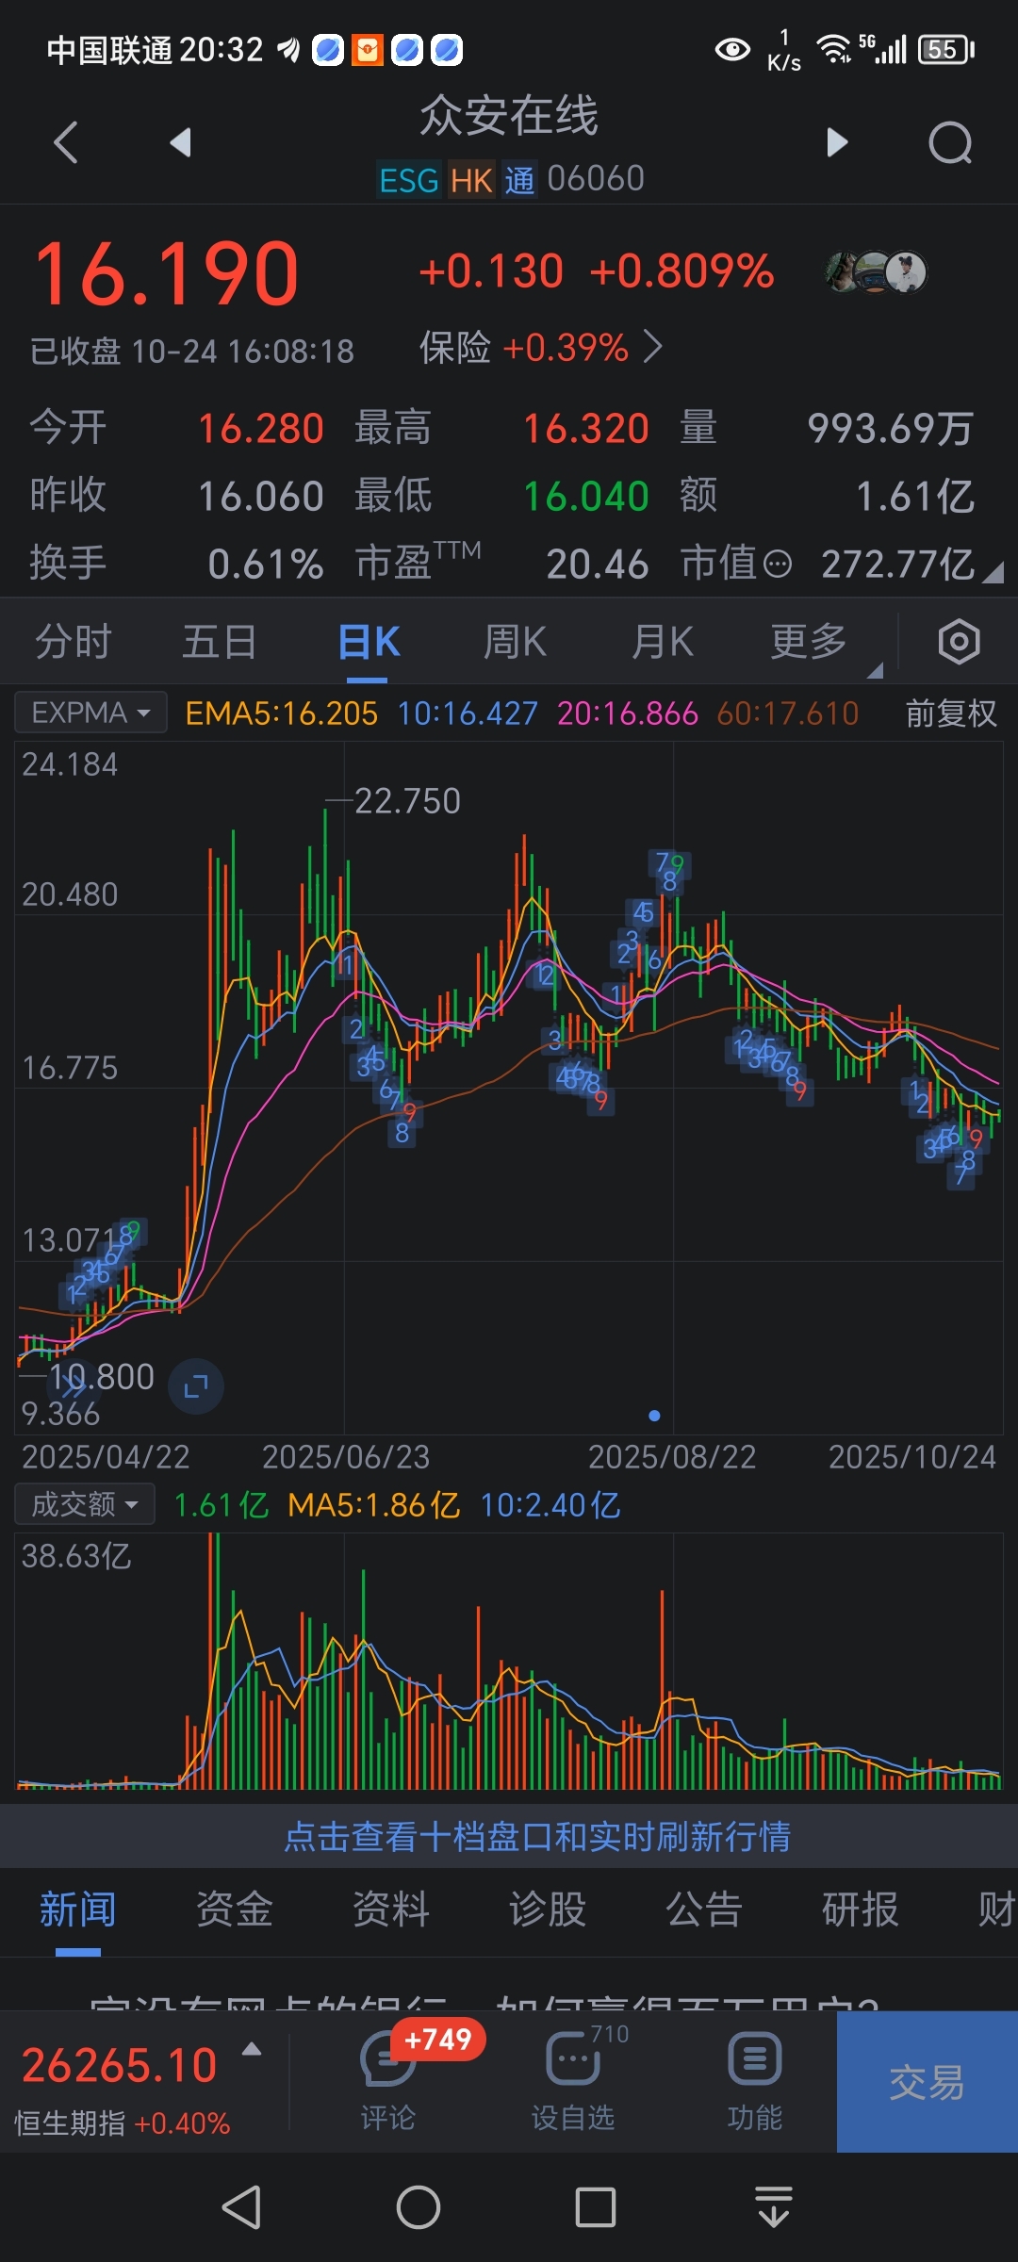Open the 诊股 tab
This screenshot has width=1018, height=2262.
pyautogui.click(x=548, y=1910)
